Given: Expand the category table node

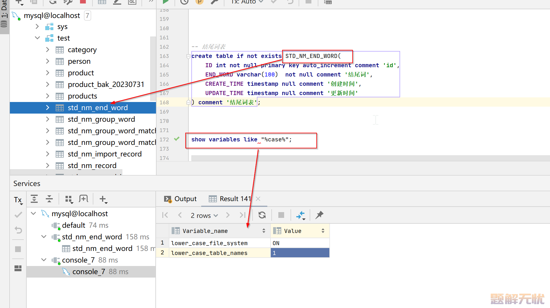Looking at the screenshot, I should coord(48,50).
